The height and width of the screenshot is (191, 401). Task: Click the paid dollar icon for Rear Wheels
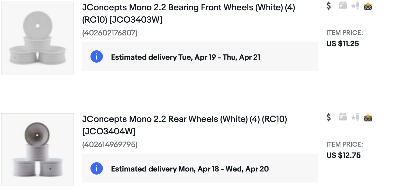[x=329, y=117]
